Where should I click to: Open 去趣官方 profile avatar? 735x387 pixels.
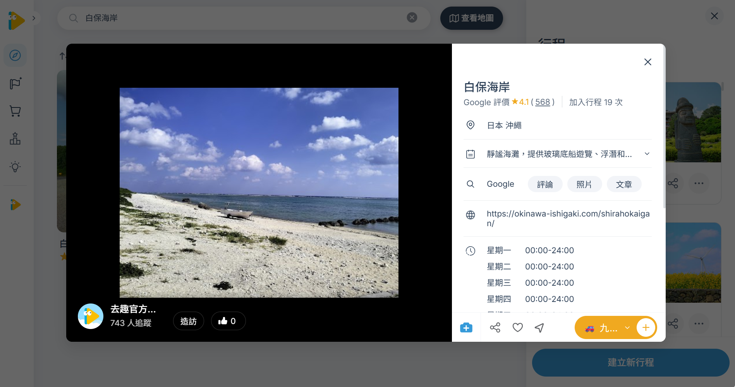(91, 316)
